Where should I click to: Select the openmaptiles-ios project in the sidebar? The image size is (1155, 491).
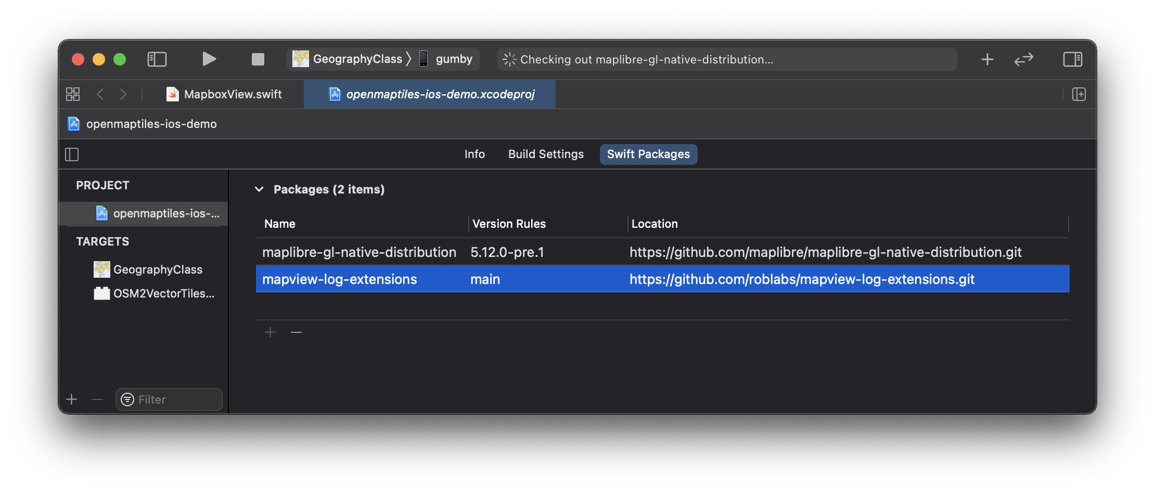pos(144,213)
